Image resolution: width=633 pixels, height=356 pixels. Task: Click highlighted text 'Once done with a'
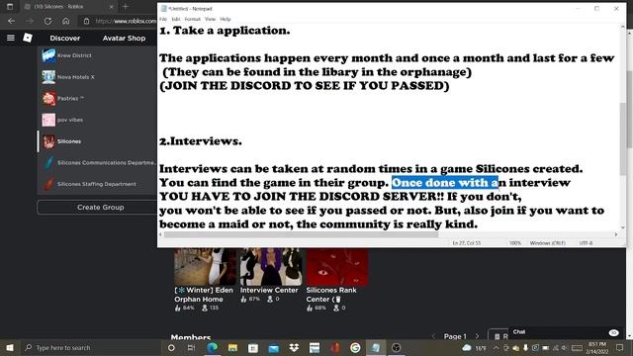tap(445, 182)
